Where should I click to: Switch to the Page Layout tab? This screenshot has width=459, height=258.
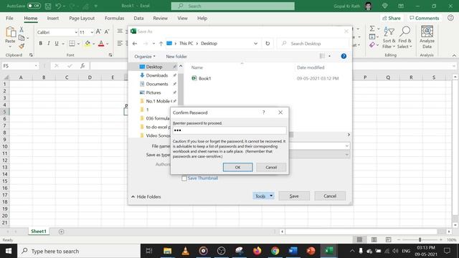(82, 18)
